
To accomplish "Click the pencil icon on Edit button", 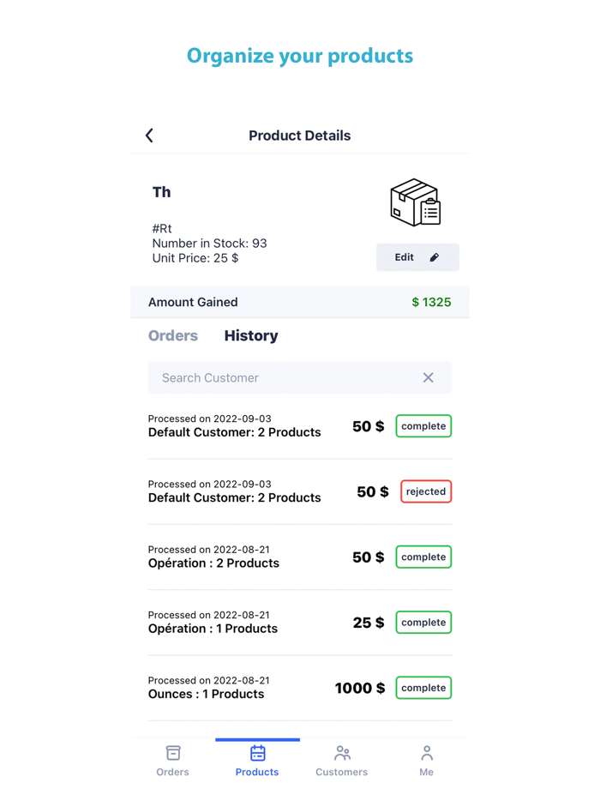I will click(435, 256).
